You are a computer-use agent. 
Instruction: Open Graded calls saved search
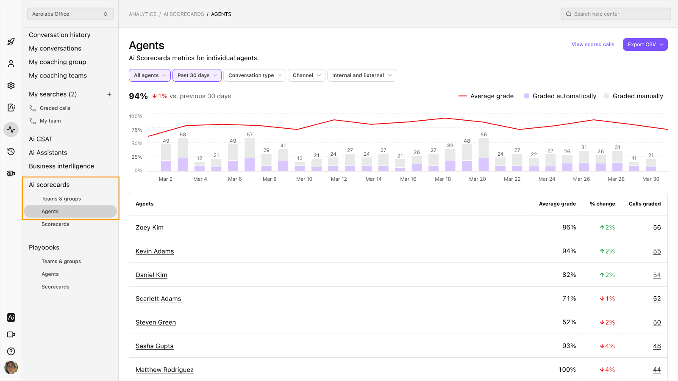click(55, 108)
